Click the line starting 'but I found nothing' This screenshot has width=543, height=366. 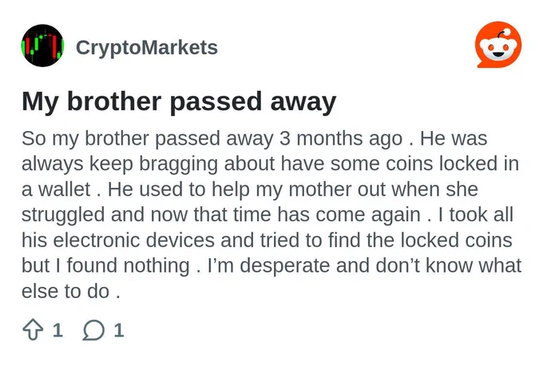tap(271, 265)
